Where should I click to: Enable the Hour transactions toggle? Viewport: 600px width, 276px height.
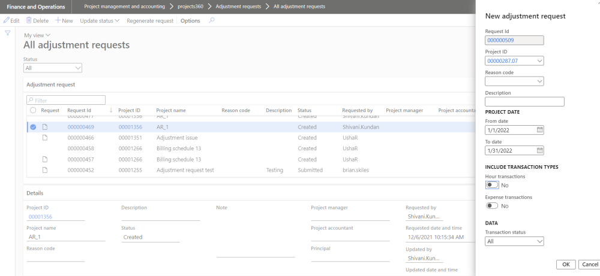point(492,185)
